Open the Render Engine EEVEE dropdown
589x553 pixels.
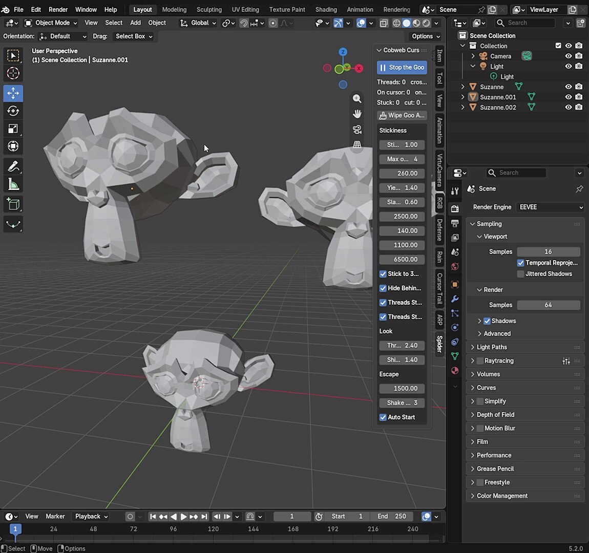coord(550,207)
